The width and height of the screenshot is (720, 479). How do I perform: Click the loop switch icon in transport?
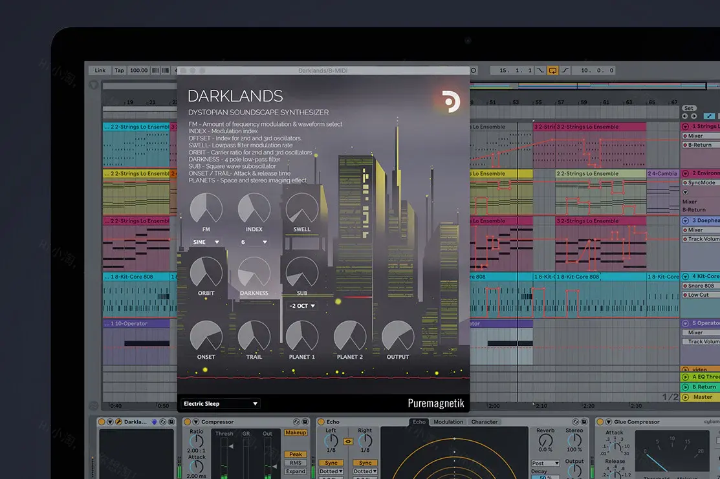coord(552,70)
